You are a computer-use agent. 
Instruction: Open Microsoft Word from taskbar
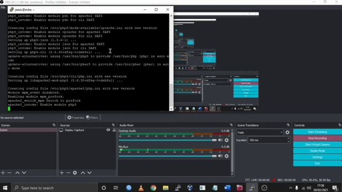pos(227,188)
